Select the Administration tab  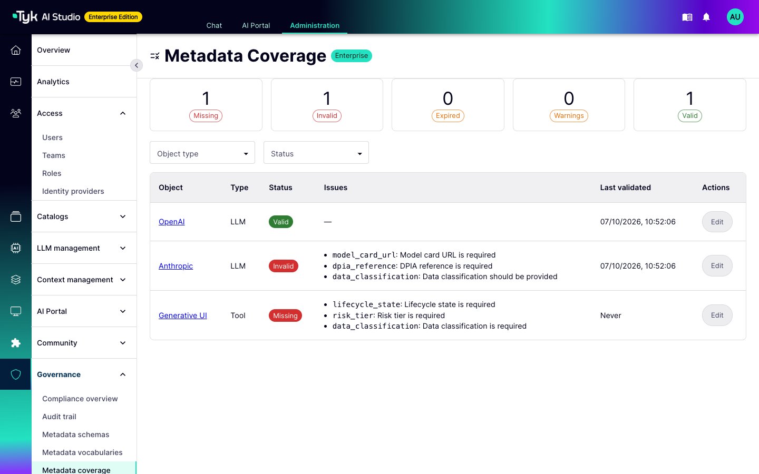point(315,25)
